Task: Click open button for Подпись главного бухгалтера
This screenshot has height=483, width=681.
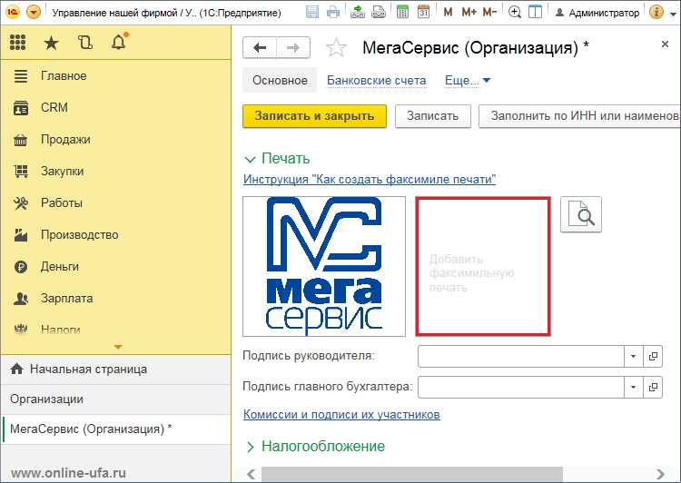Action: tap(653, 387)
